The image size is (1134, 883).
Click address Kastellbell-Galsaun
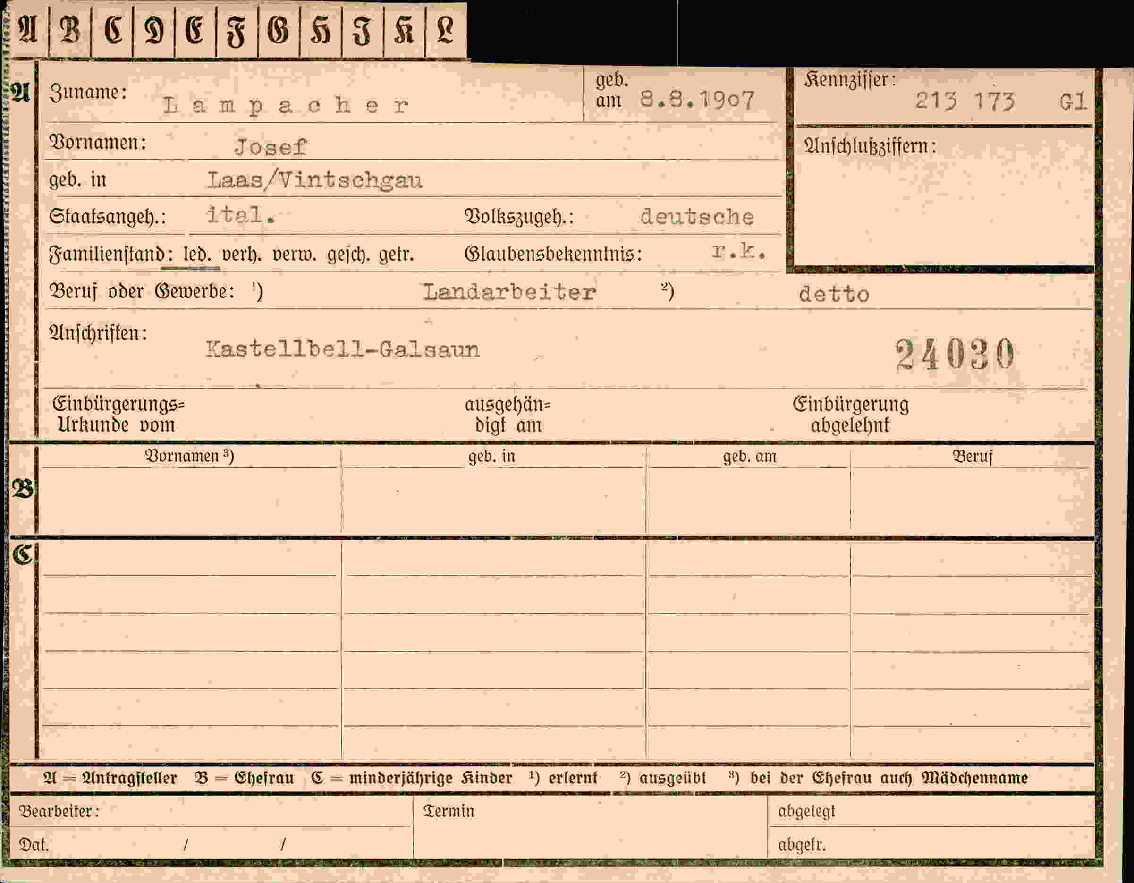point(343,349)
